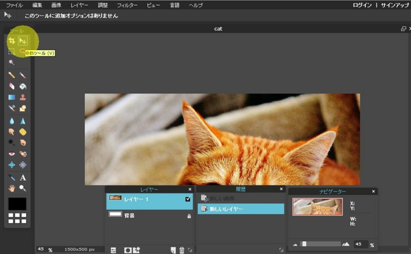Screen dimensions: 411x254
Task: Select the Drawing shape tool
Action: tap(23, 108)
